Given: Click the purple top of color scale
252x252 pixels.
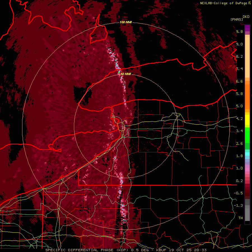Looking at the screenshot, I should point(247,28).
